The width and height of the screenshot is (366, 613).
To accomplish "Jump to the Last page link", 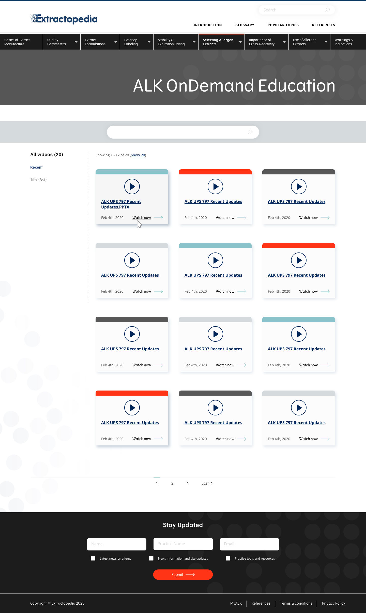I will click(207, 483).
